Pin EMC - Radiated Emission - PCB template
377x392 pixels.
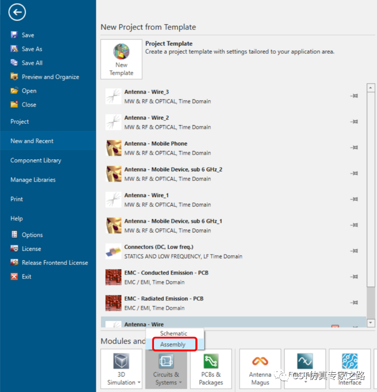(x=354, y=302)
